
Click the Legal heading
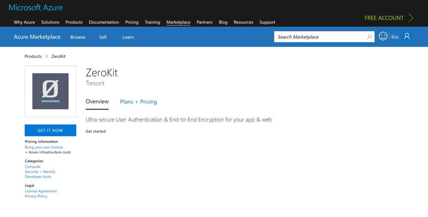pos(30,185)
